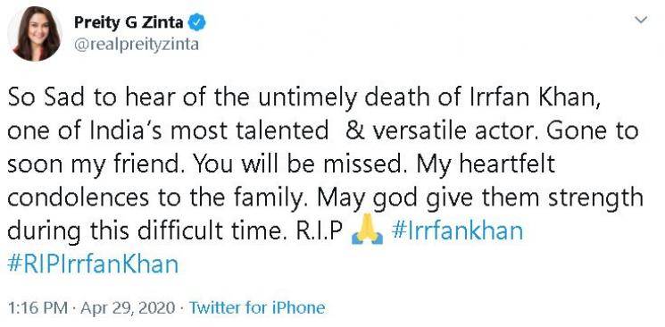Visit the @realpreityzinta handle link

point(137,44)
